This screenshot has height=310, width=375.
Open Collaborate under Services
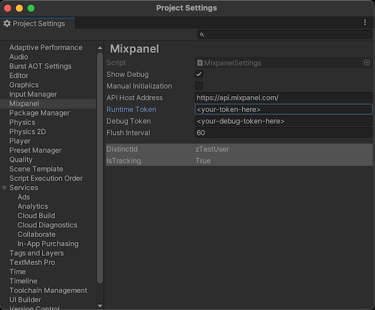point(36,234)
